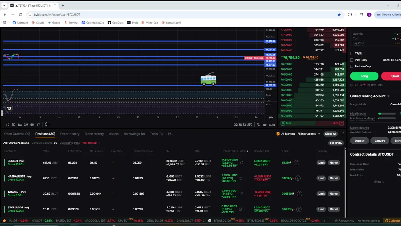
Task: Switch to the Assets tab
Action: click(x=114, y=134)
